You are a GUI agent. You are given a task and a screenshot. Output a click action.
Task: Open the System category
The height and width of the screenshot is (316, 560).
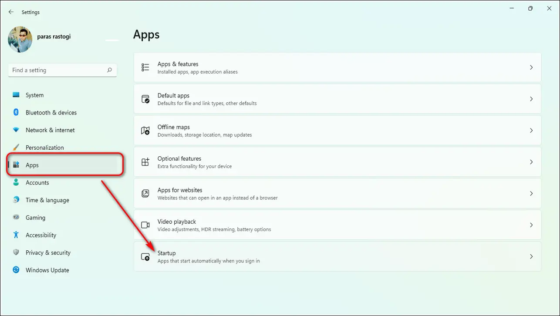tap(62, 95)
